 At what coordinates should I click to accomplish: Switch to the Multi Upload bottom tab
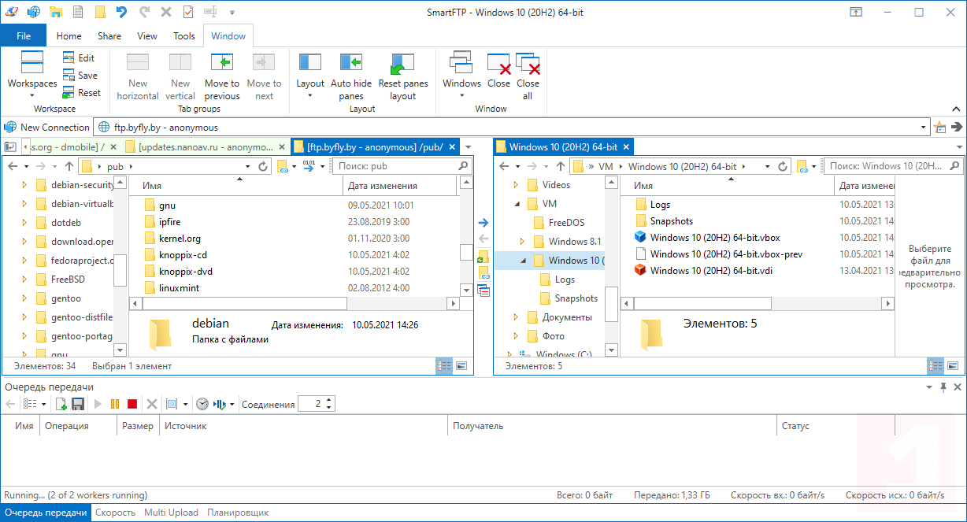(x=171, y=513)
